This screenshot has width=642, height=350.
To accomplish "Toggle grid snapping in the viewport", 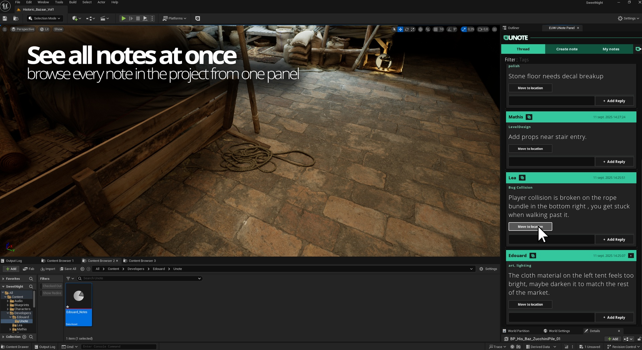I will pos(435,29).
